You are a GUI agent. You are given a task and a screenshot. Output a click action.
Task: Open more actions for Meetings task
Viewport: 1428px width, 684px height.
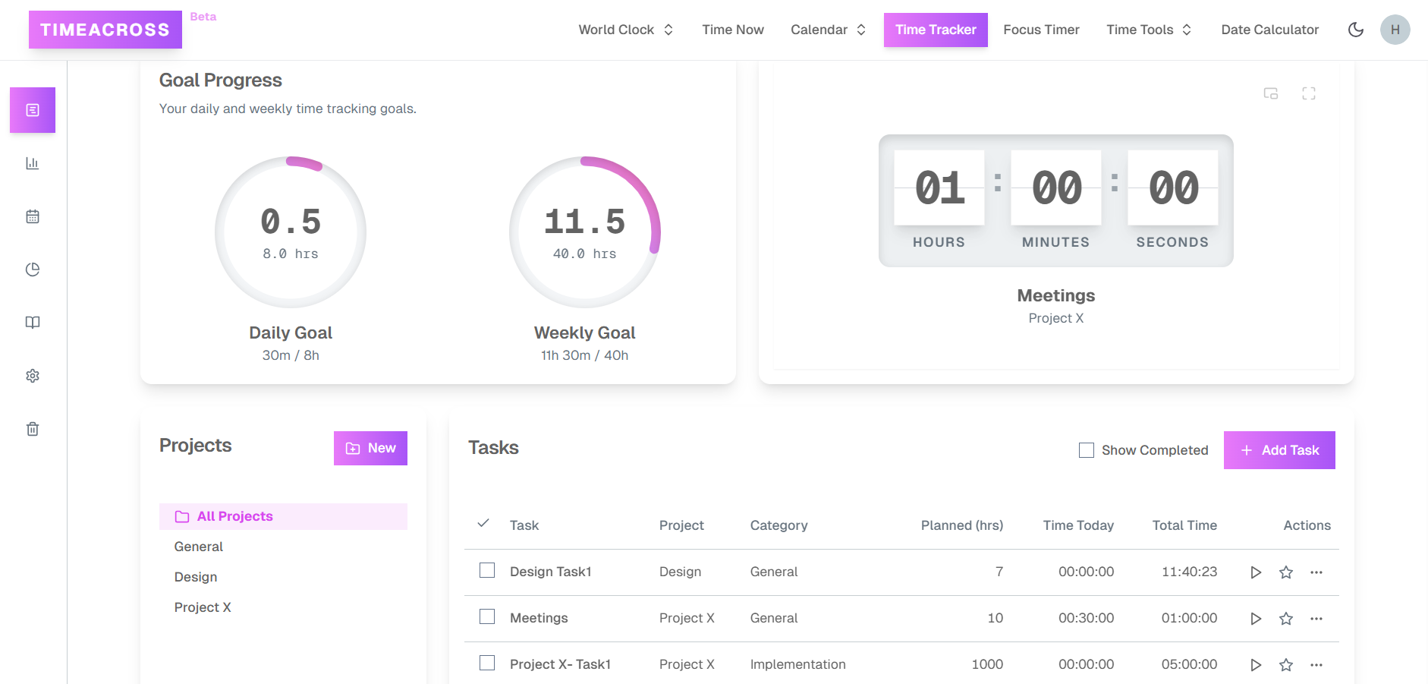1316,619
